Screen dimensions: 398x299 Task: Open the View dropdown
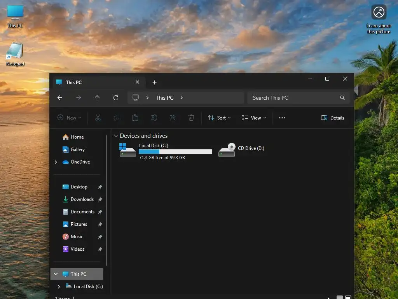(x=253, y=118)
